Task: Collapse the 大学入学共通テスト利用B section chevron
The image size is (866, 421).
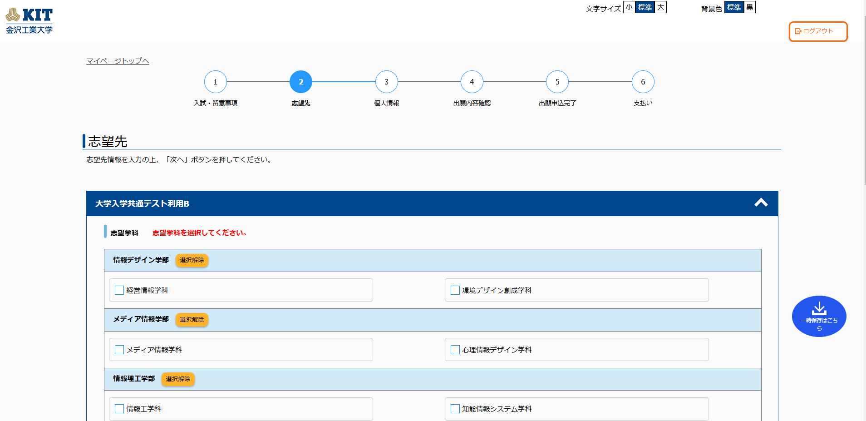Action: point(761,203)
